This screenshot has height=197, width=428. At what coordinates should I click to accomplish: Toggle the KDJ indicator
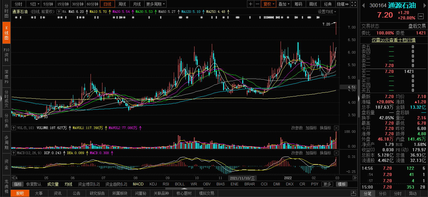pos(153,184)
